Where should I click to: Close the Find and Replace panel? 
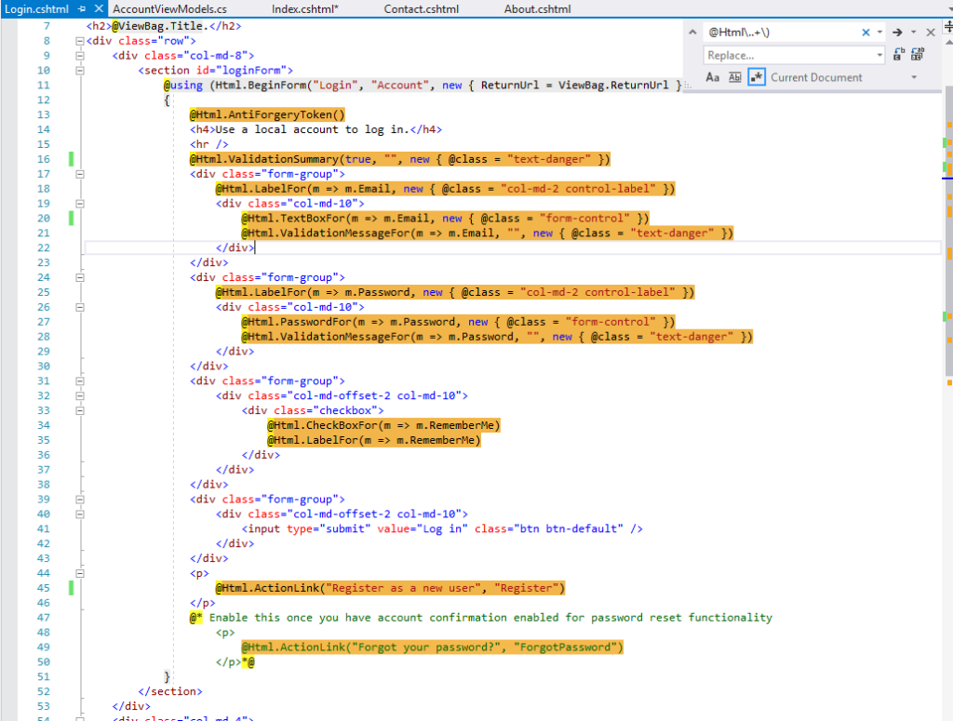coord(930,31)
